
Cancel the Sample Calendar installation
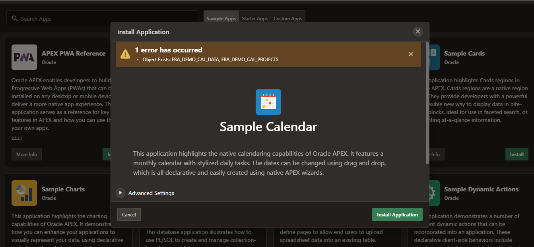tap(128, 214)
